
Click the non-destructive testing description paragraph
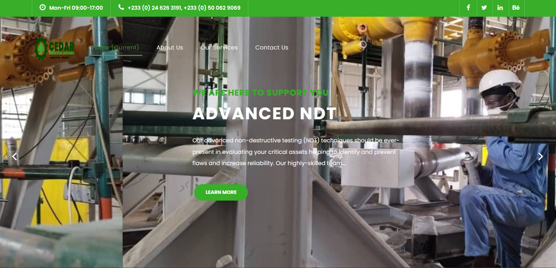coord(295,152)
